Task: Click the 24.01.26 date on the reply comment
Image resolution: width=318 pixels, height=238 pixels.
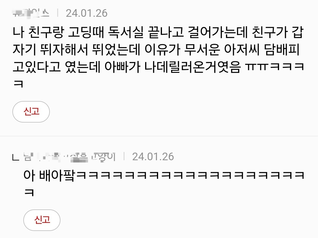Action: pyautogui.click(x=153, y=157)
